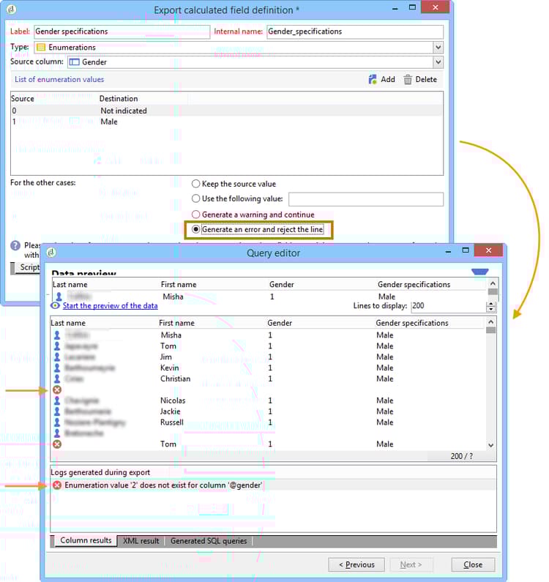Increase Lines to display with the stepper

point(490,304)
